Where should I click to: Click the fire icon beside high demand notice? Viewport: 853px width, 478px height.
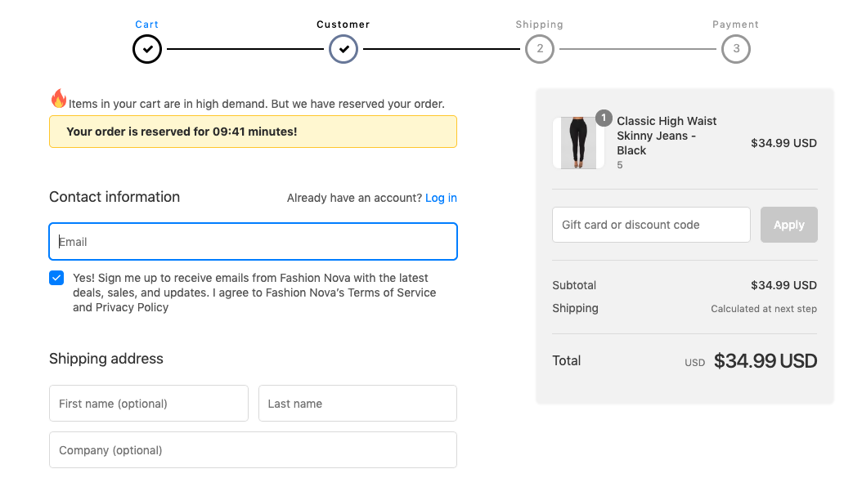click(x=58, y=99)
